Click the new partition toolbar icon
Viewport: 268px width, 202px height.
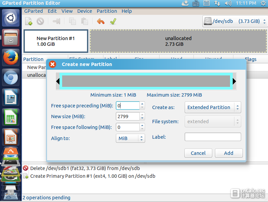(29, 21)
